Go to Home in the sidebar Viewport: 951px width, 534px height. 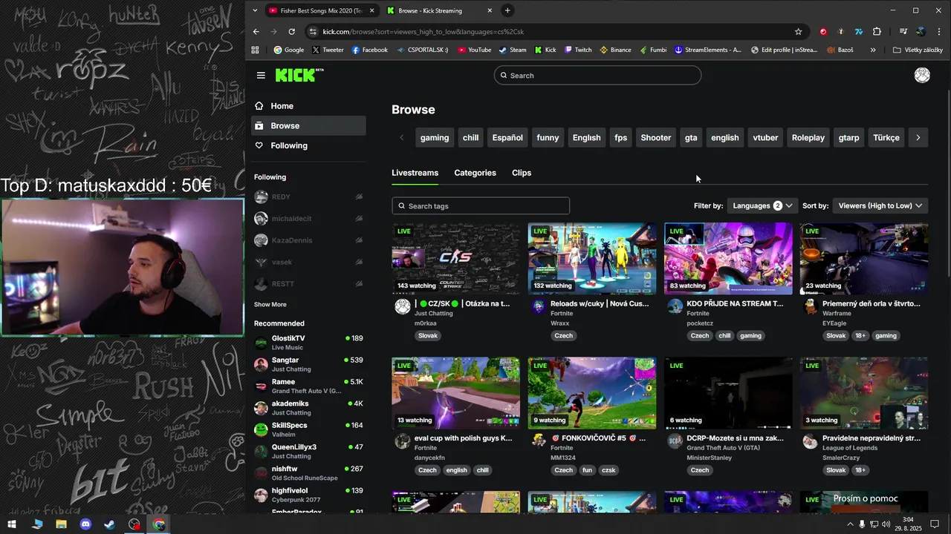click(x=308, y=106)
